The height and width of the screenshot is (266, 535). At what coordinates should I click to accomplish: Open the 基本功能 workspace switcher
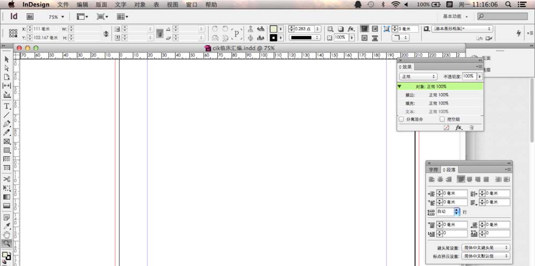[455, 17]
